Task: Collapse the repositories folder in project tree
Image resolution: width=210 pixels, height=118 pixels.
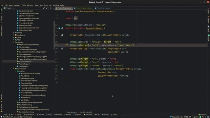Action: point(13,69)
